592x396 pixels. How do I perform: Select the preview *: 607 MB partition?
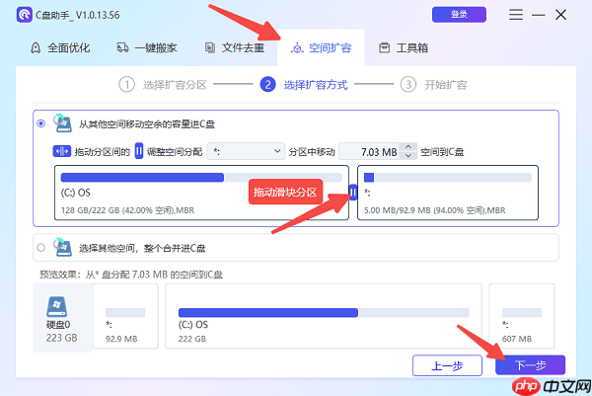[x=522, y=316]
